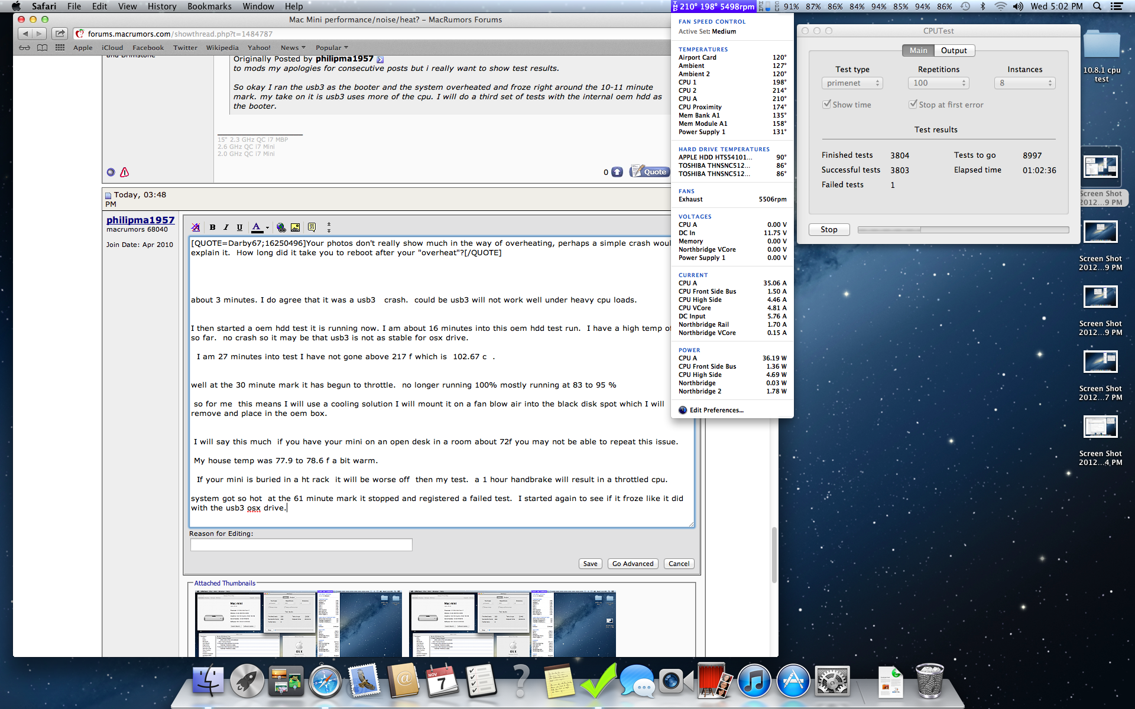Open the Top Sites grid icon

tap(60, 48)
